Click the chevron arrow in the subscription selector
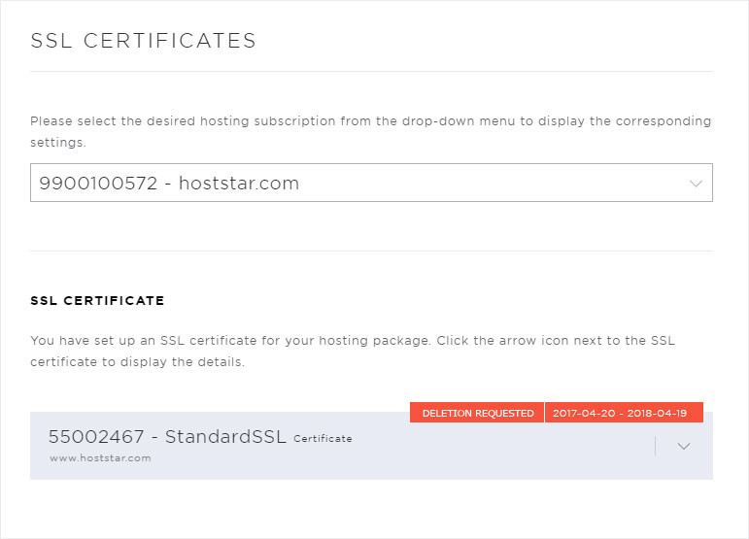 [696, 184]
